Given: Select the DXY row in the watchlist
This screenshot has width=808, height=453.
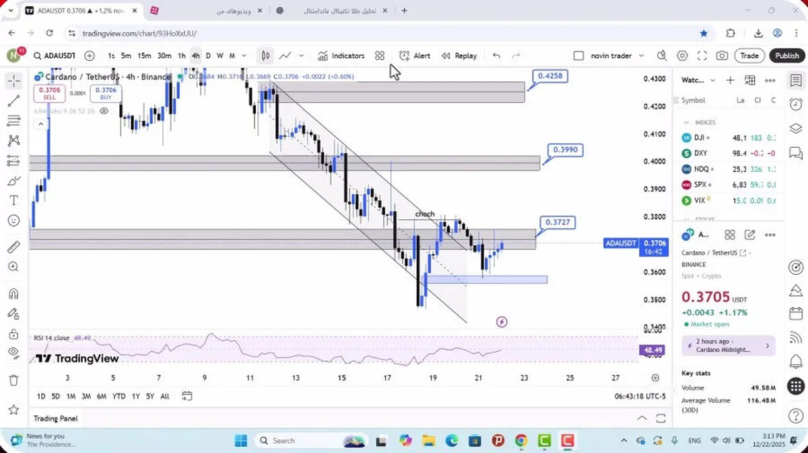Looking at the screenshot, I should tap(729, 153).
